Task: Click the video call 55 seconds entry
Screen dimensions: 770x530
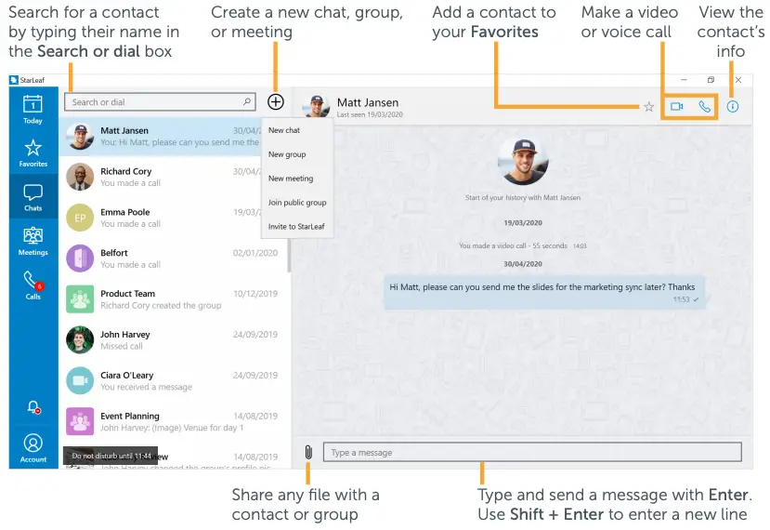Action: (x=523, y=245)
